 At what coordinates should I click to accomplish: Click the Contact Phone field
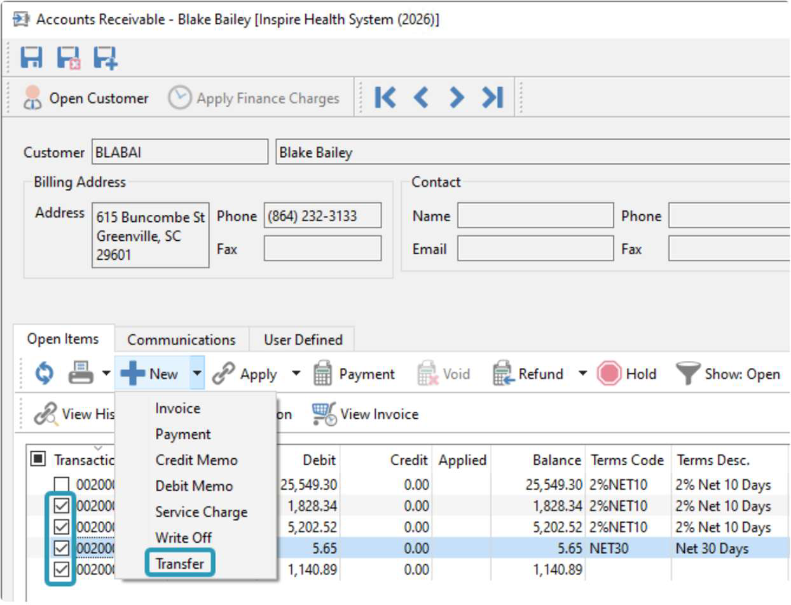point(729,215)
